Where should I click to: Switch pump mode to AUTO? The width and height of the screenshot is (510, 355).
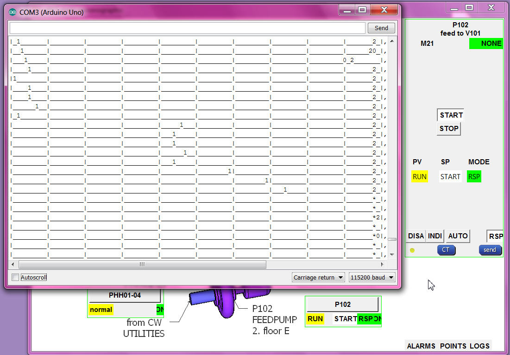click(x=458, y=236)
